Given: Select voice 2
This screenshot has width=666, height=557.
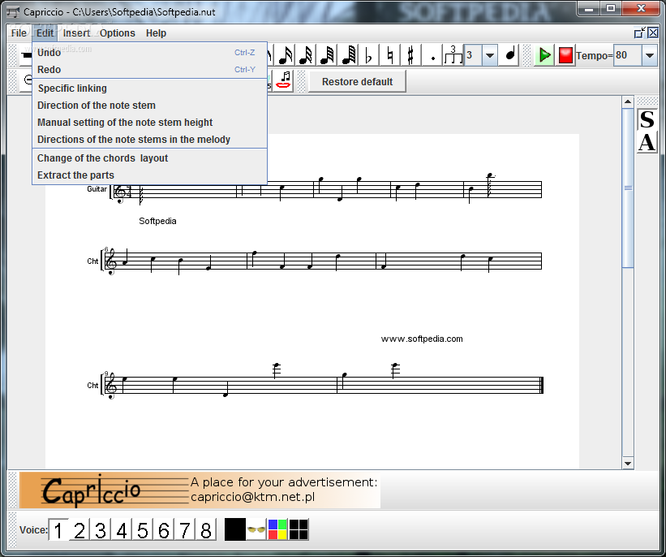Looking at the screenshot, I should pos(79,529).
